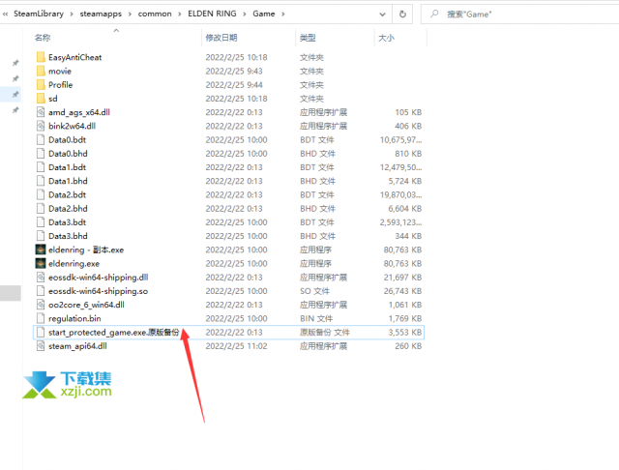Click the 2022/2/25 11:02 date cell
The width and height of the screenshot is (619, 470).
coord(236,346)
